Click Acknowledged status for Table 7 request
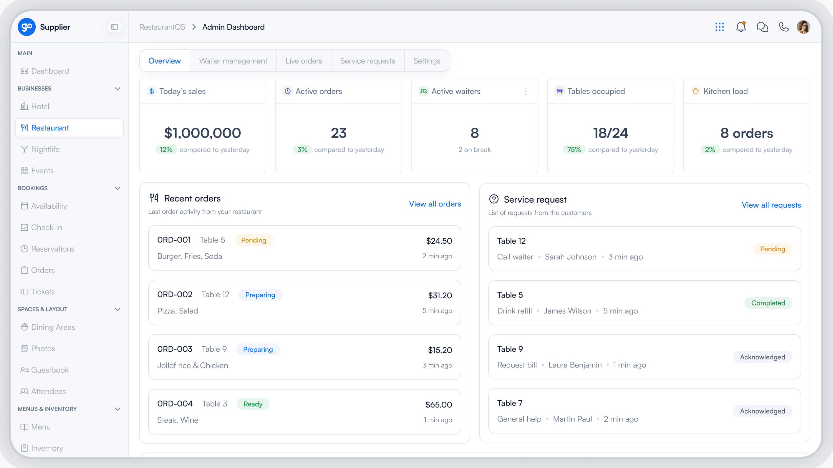 point(763,411)
